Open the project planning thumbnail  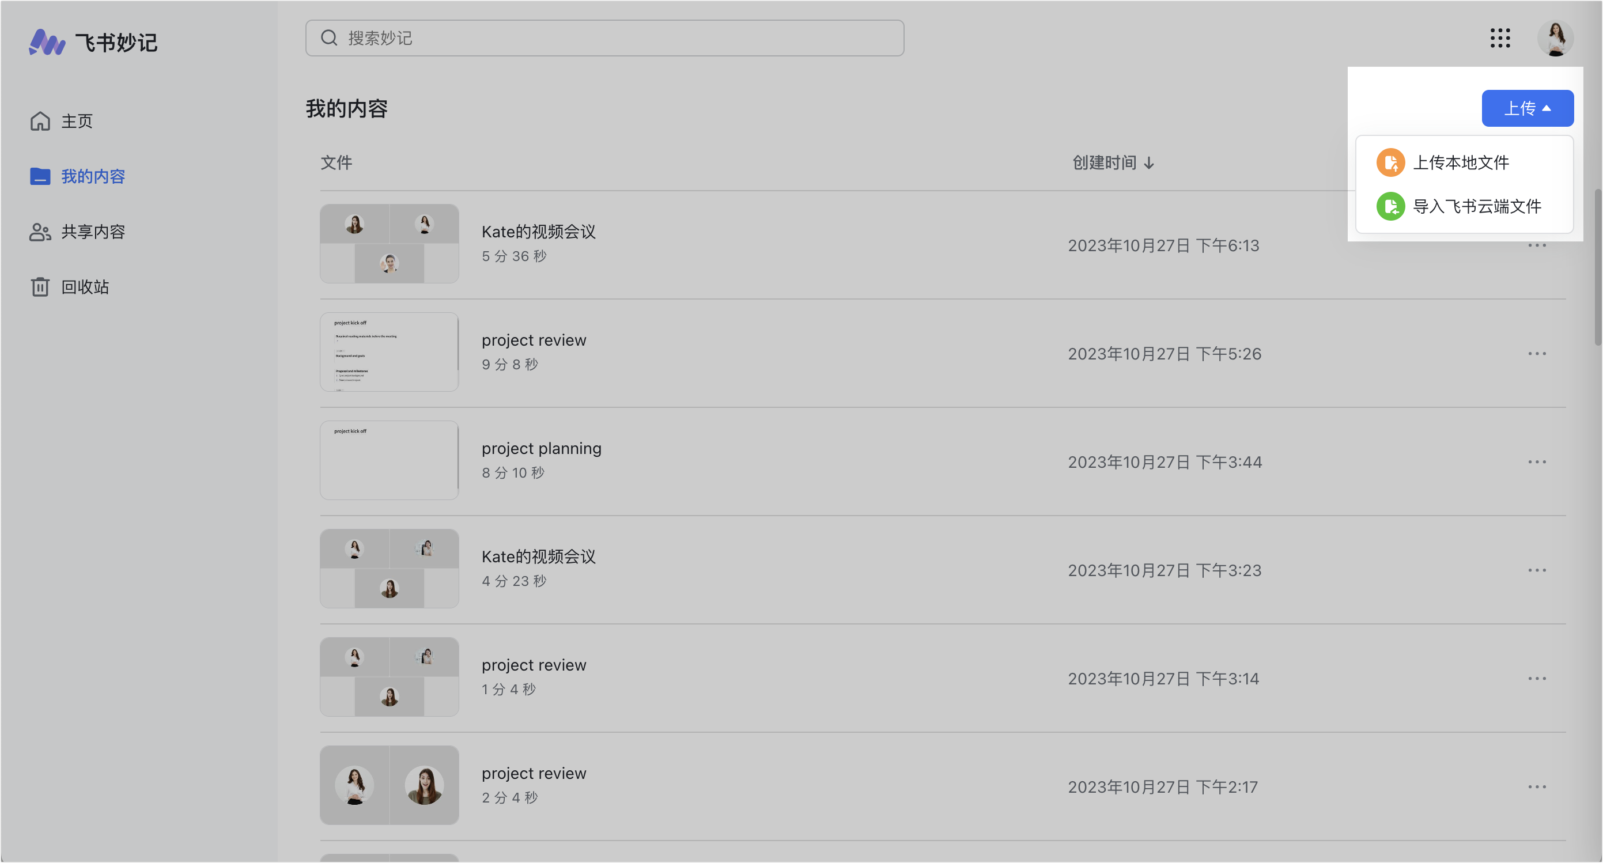coord(389,460)
